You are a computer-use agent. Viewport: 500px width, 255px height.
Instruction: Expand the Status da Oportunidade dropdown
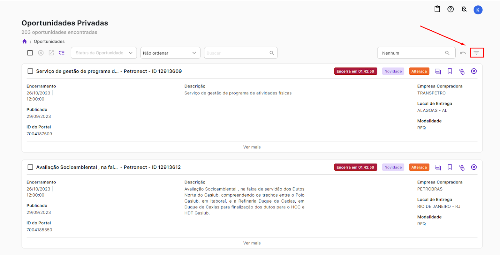coord(104,53)
